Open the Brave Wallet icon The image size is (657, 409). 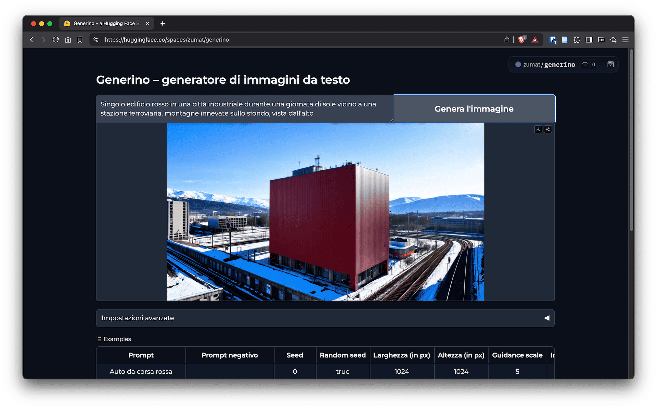(x=601, y=40)
